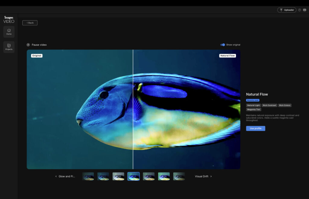This screenshot has width=309, height=199.
Task: Open Projects from the sidebar
Action: point(9,47)
